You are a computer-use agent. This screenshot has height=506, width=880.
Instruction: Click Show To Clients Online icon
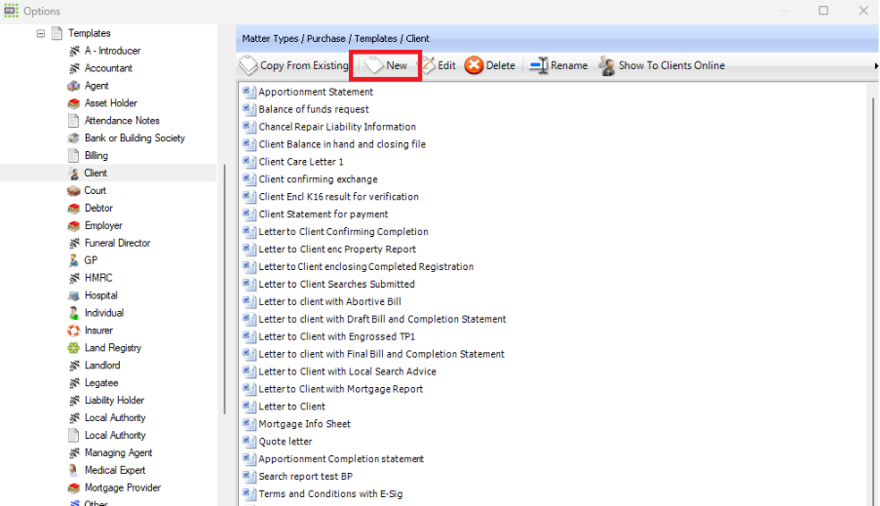(606, 65)
